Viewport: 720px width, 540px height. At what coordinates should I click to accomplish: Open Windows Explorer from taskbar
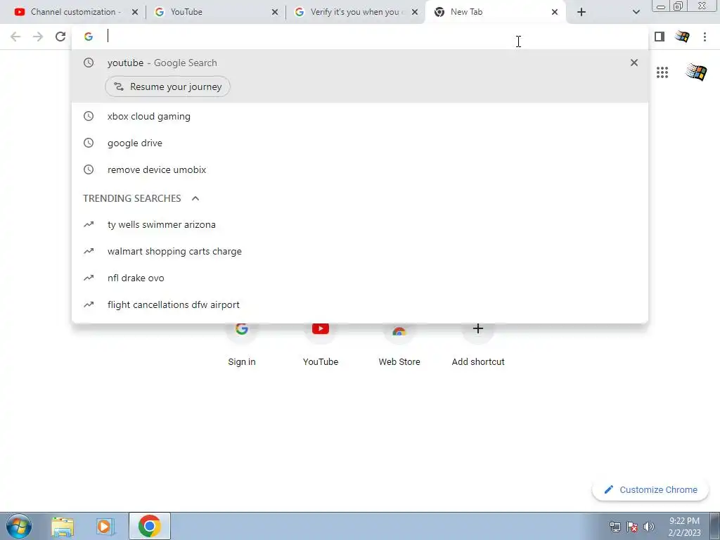tap(63, 526)
